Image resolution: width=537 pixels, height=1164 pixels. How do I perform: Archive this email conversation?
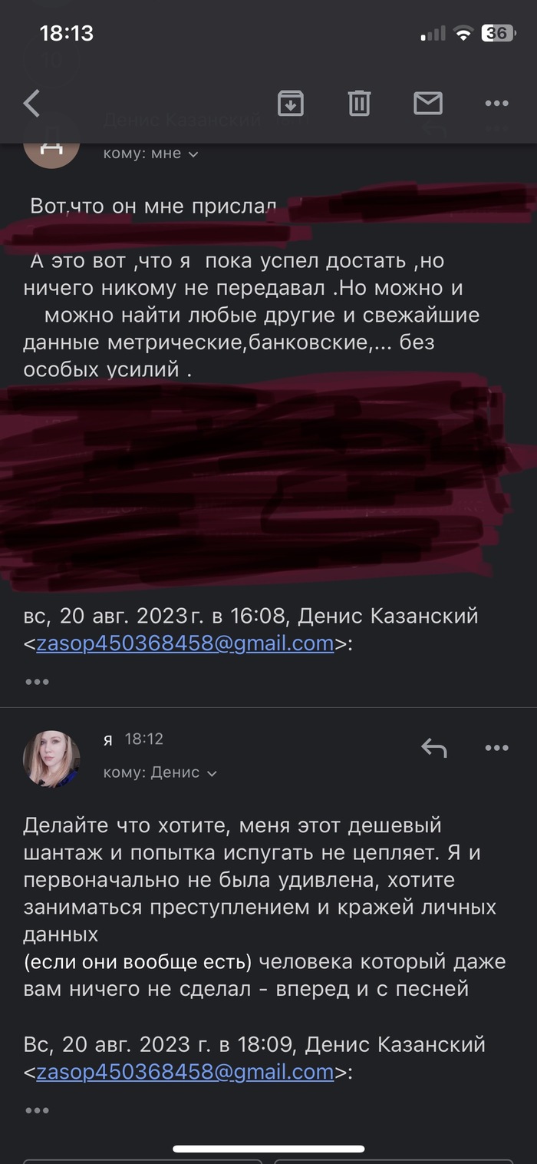291,103
